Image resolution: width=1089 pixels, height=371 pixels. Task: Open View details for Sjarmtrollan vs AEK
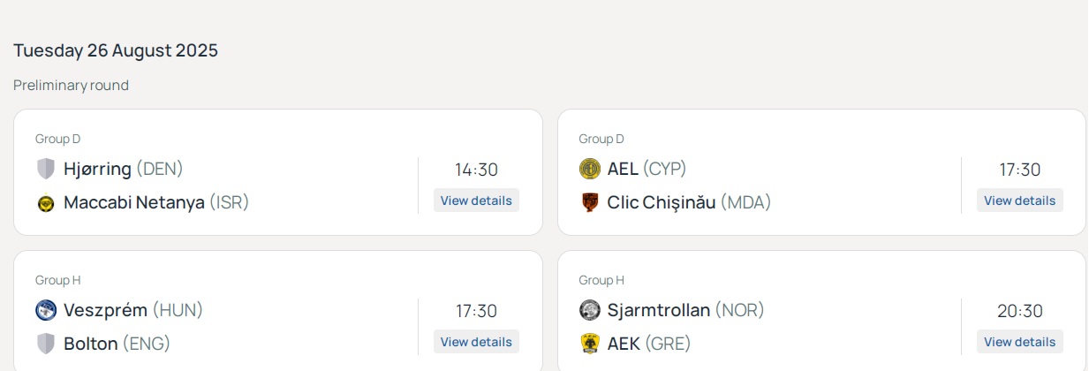pos(1019,342)
